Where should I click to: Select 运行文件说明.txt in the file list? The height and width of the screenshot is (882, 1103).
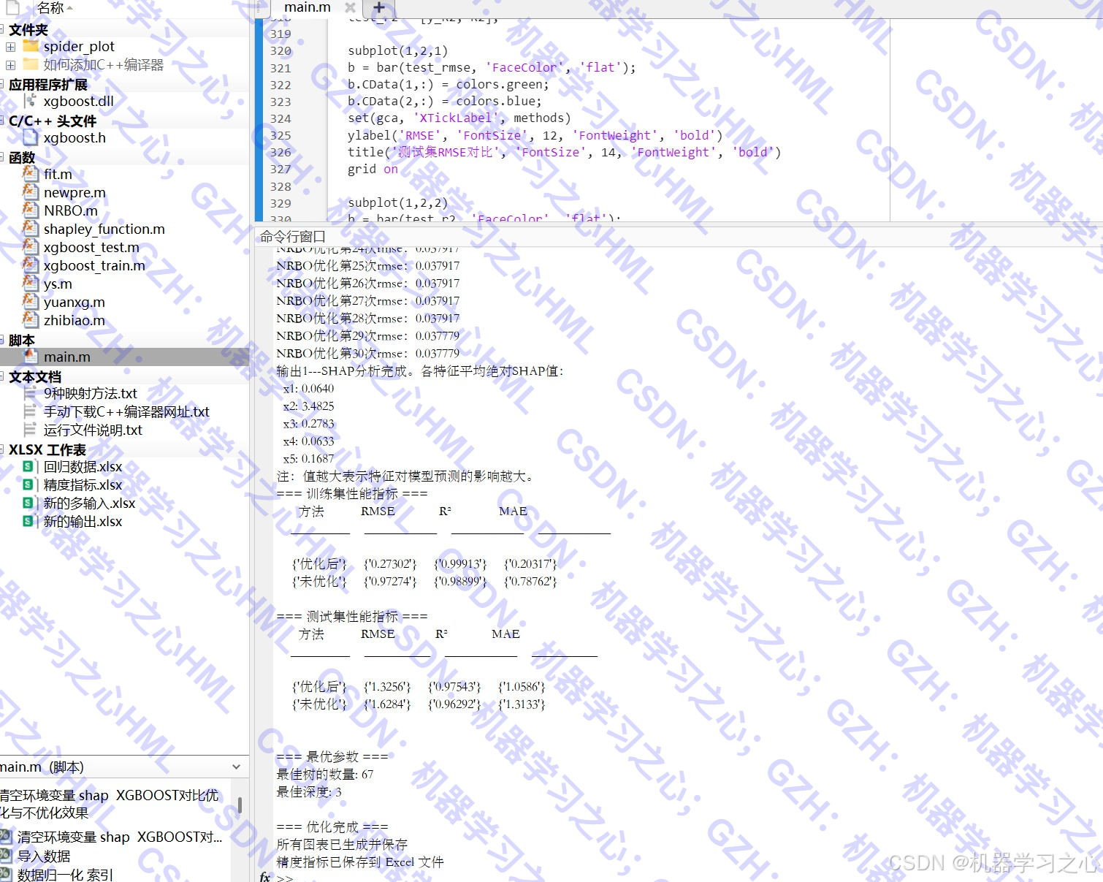click(x=93, y=430)
